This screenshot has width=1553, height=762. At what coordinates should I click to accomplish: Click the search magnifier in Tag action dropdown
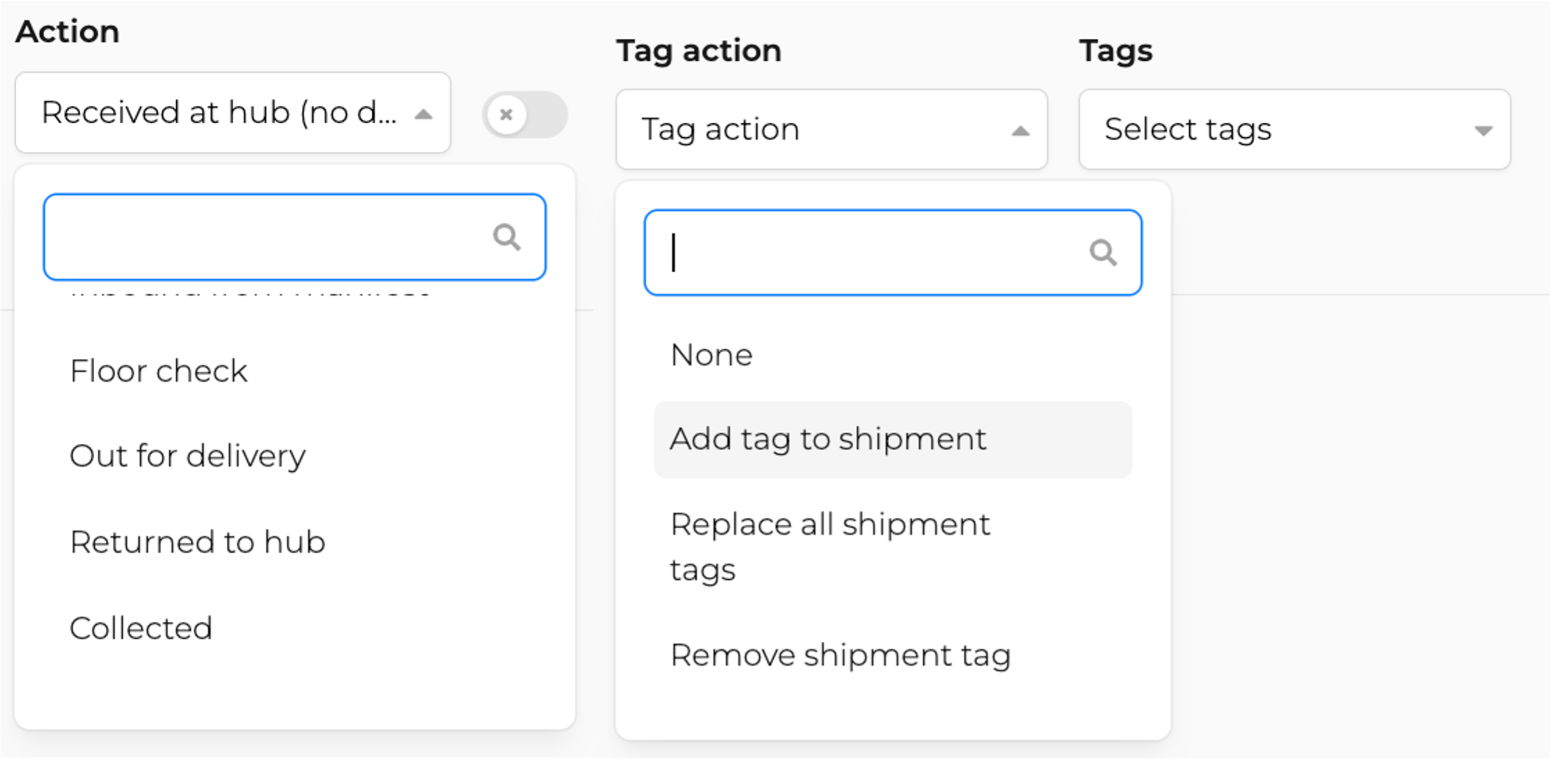click(1103, 253)
